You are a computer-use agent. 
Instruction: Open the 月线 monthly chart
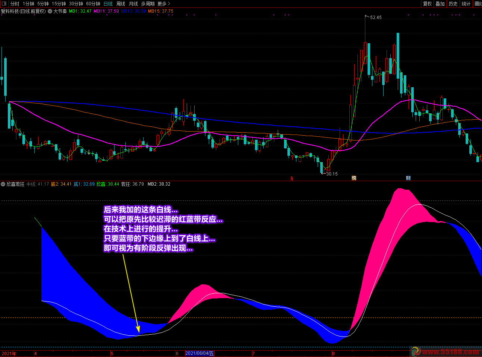[x=133, y=4]
